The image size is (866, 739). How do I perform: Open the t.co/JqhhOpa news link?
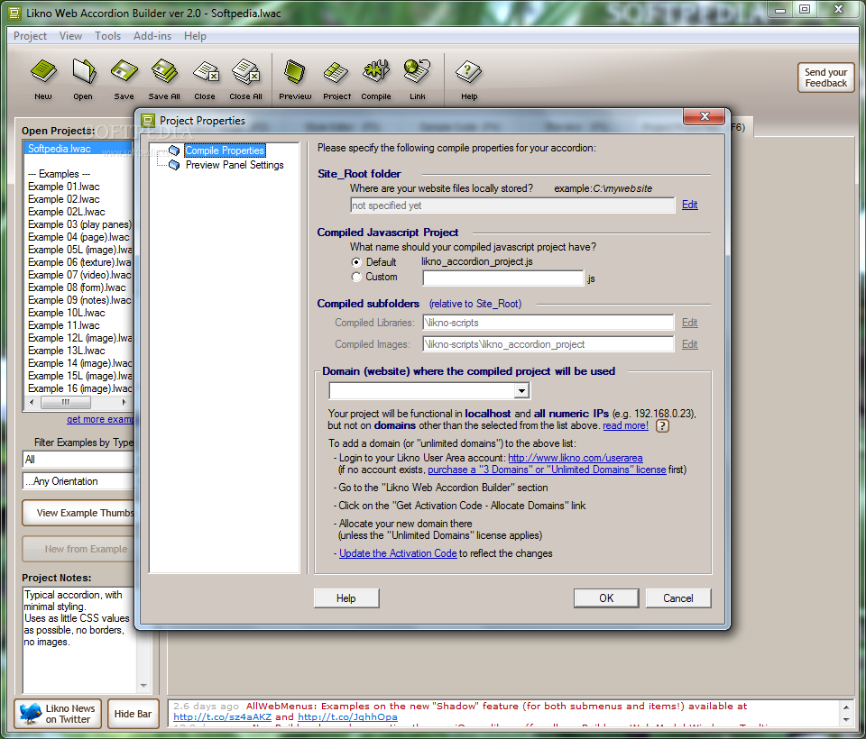347,717
